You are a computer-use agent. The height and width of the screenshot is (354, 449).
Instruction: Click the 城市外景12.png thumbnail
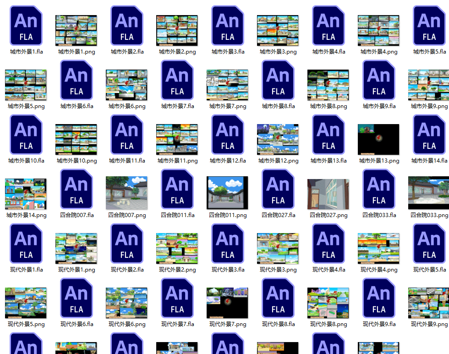click(x=278, y=139)
